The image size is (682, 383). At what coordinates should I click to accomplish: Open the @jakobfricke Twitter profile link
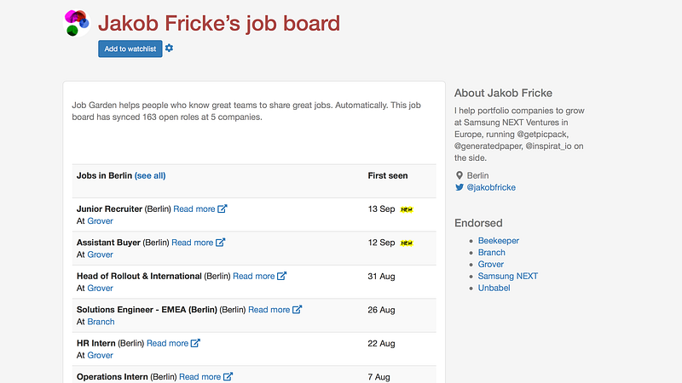492,187
